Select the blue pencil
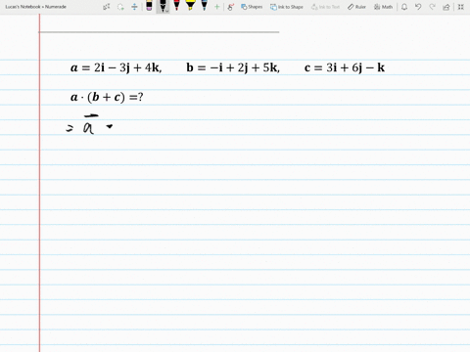 pos(205,6)
